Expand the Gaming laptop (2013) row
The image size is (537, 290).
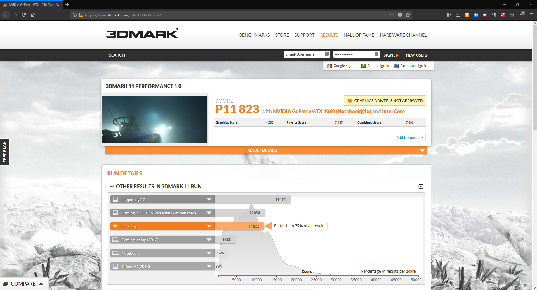tap(162, 240)
